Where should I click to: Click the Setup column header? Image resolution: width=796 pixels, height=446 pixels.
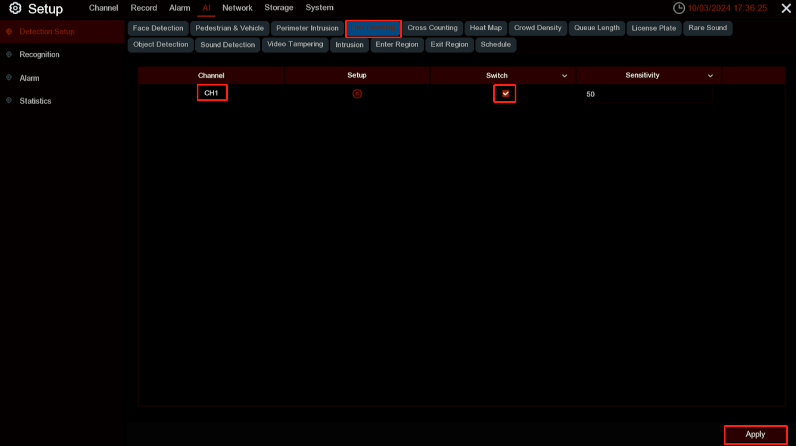pyautogui.click(x=357, y=75)
